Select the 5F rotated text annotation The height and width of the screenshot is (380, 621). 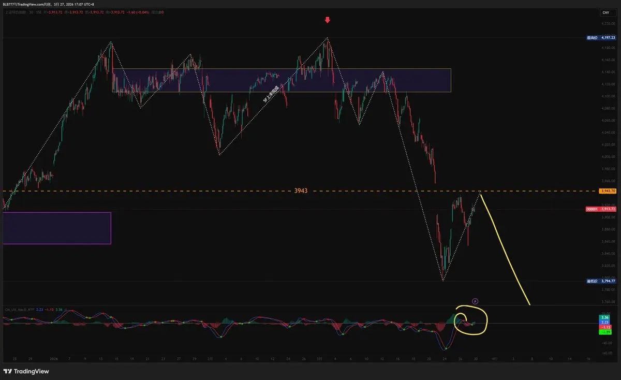pos(271,94)
